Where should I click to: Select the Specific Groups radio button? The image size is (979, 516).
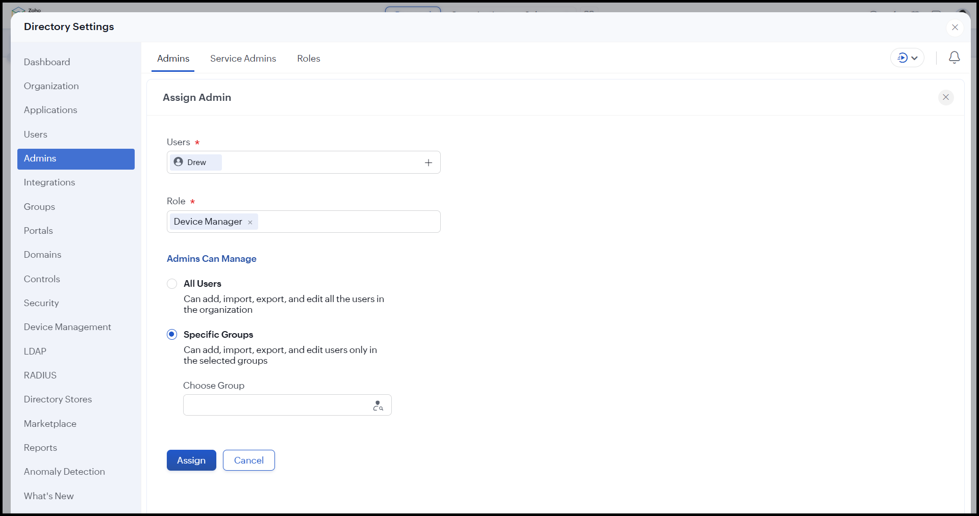click(x=172, y=335)
